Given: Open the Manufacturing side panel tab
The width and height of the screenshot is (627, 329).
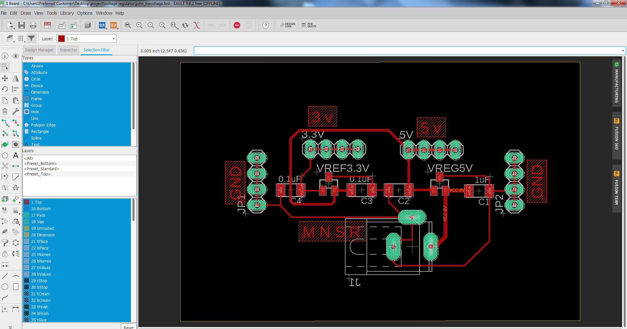Looking at the screenshot, I should tap(617, 83).
